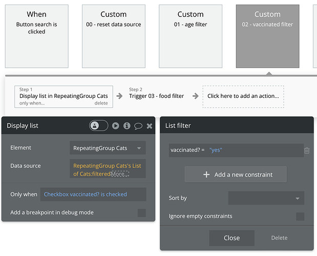The width and height of the screenshot is (317, 256).
Task: Enable Add a breakpoint in debug mode checkbox
Action: pos(142,212)
